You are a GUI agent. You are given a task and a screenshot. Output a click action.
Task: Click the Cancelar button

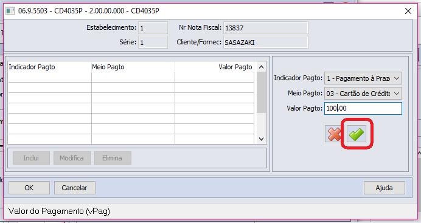coord(75,188)
